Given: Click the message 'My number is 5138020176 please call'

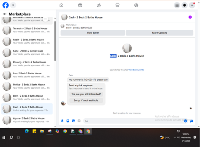Looking at the screenshot, I should pyautogui.click(x=88, y=79).
